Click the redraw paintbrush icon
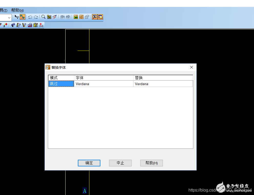254x195 pixels. (55, 17)
